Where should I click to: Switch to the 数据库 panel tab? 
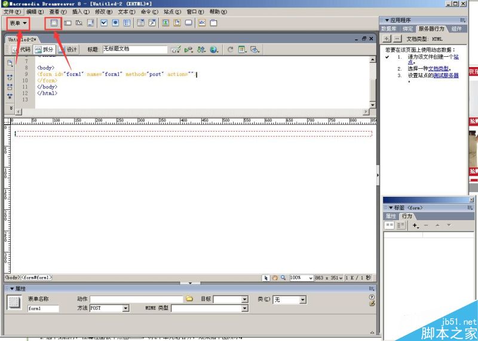click(389, 29)
